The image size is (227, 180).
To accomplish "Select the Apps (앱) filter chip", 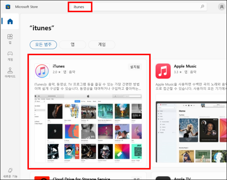I will click(72, 45).
